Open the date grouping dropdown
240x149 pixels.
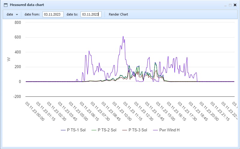coord(12,14)
